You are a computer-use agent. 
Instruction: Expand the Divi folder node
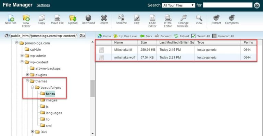[x=33, y=132]
